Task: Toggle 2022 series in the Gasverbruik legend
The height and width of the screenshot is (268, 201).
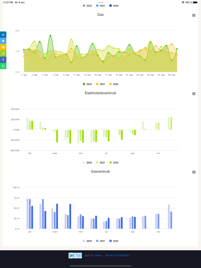Action: 114,241
